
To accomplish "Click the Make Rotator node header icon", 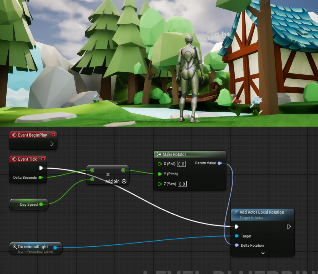I will click(159, 154).
